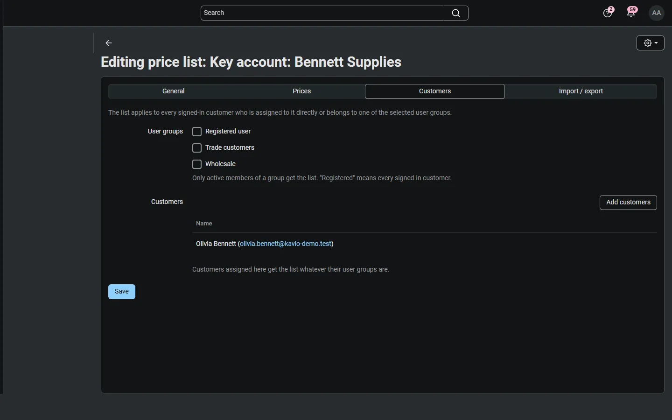Click the 'The list applies to' description
Image resolution: width=672 pixels, height=420 pixels.
(x=280, y=113)
